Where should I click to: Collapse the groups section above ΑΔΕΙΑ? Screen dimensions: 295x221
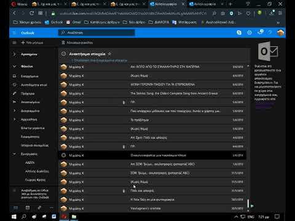(x=14, y=154)
